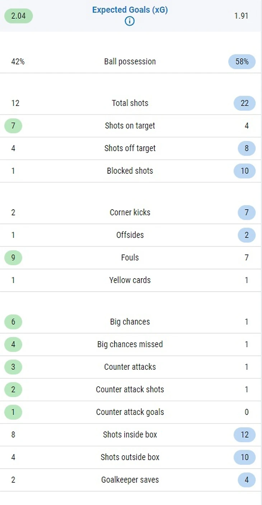
Task: Click the blue 2 Offsides badge
Action: tap(247, 235)
